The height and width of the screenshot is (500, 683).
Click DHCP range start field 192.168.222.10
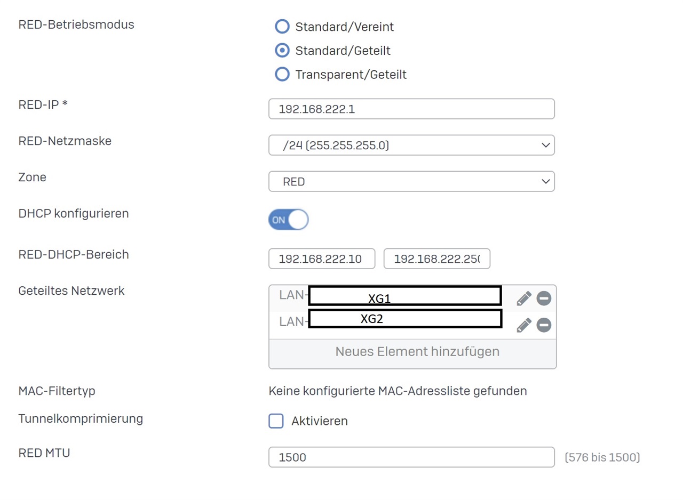point(322,259)
